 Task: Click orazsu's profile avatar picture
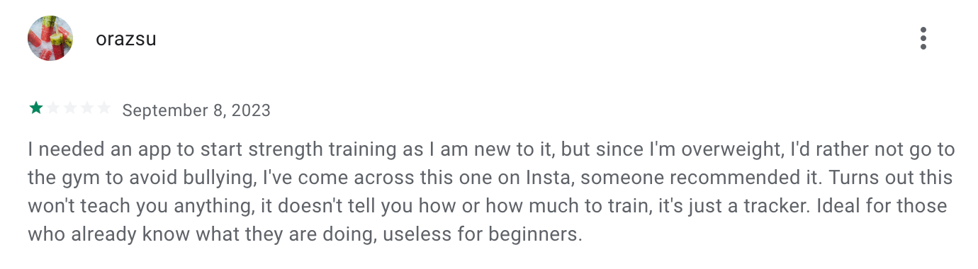coord(50,38)
